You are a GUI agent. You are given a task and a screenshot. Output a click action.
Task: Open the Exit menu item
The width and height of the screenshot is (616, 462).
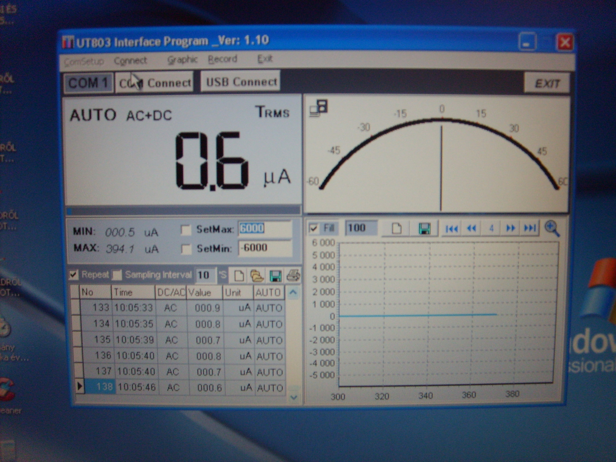click(x=265, y=59)
